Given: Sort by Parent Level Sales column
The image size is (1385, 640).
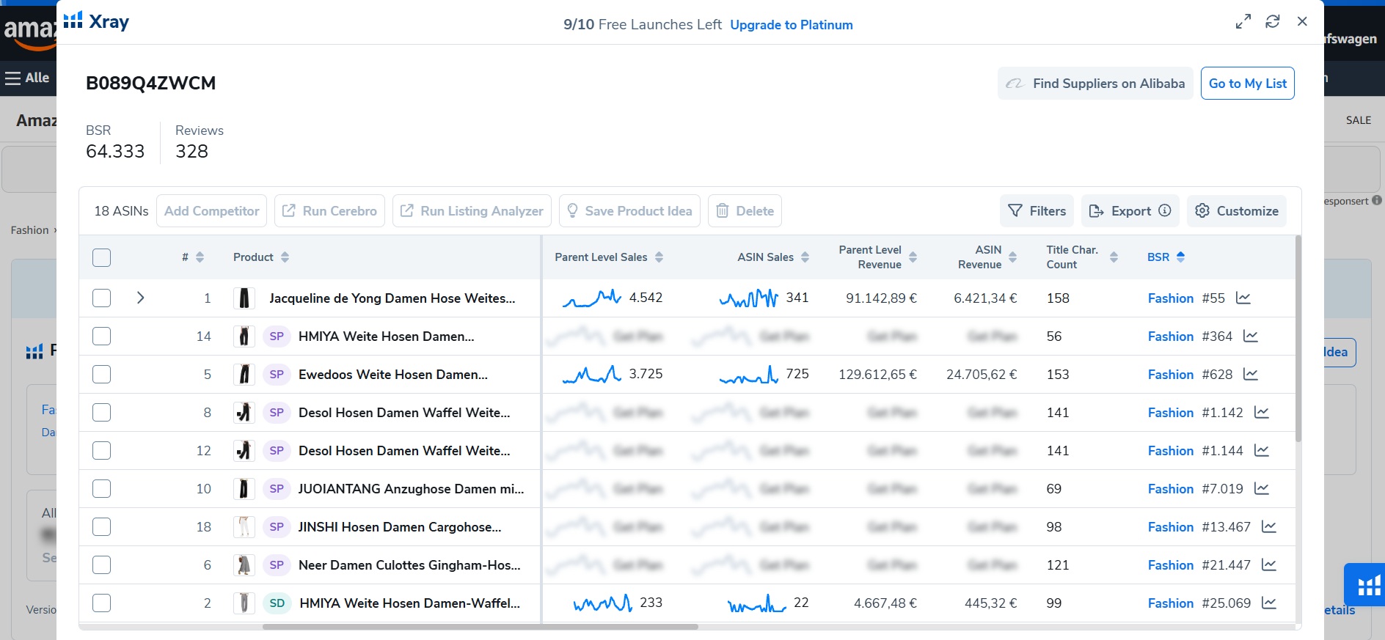Looking at the screenshot, I should coord(659,257).
